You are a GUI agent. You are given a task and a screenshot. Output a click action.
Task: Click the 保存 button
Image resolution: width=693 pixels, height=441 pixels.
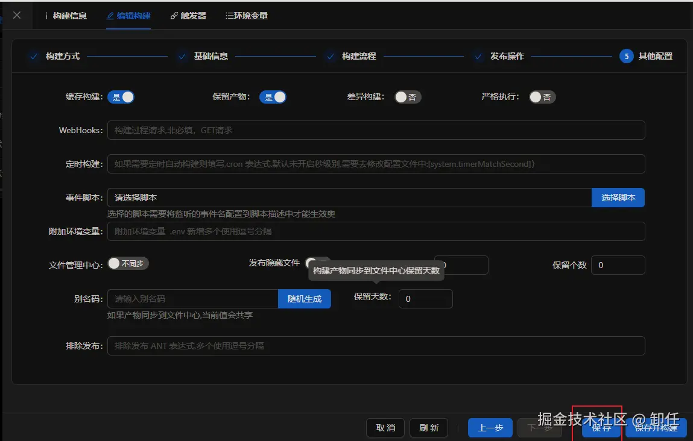[x=601, y=428]
